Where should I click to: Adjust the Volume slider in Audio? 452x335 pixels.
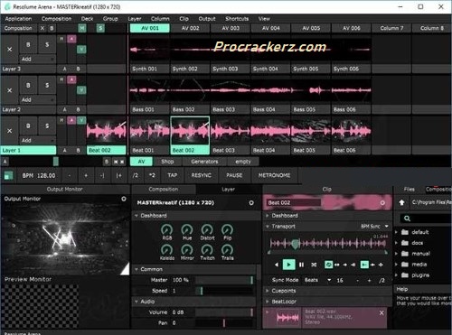point(224,312)
